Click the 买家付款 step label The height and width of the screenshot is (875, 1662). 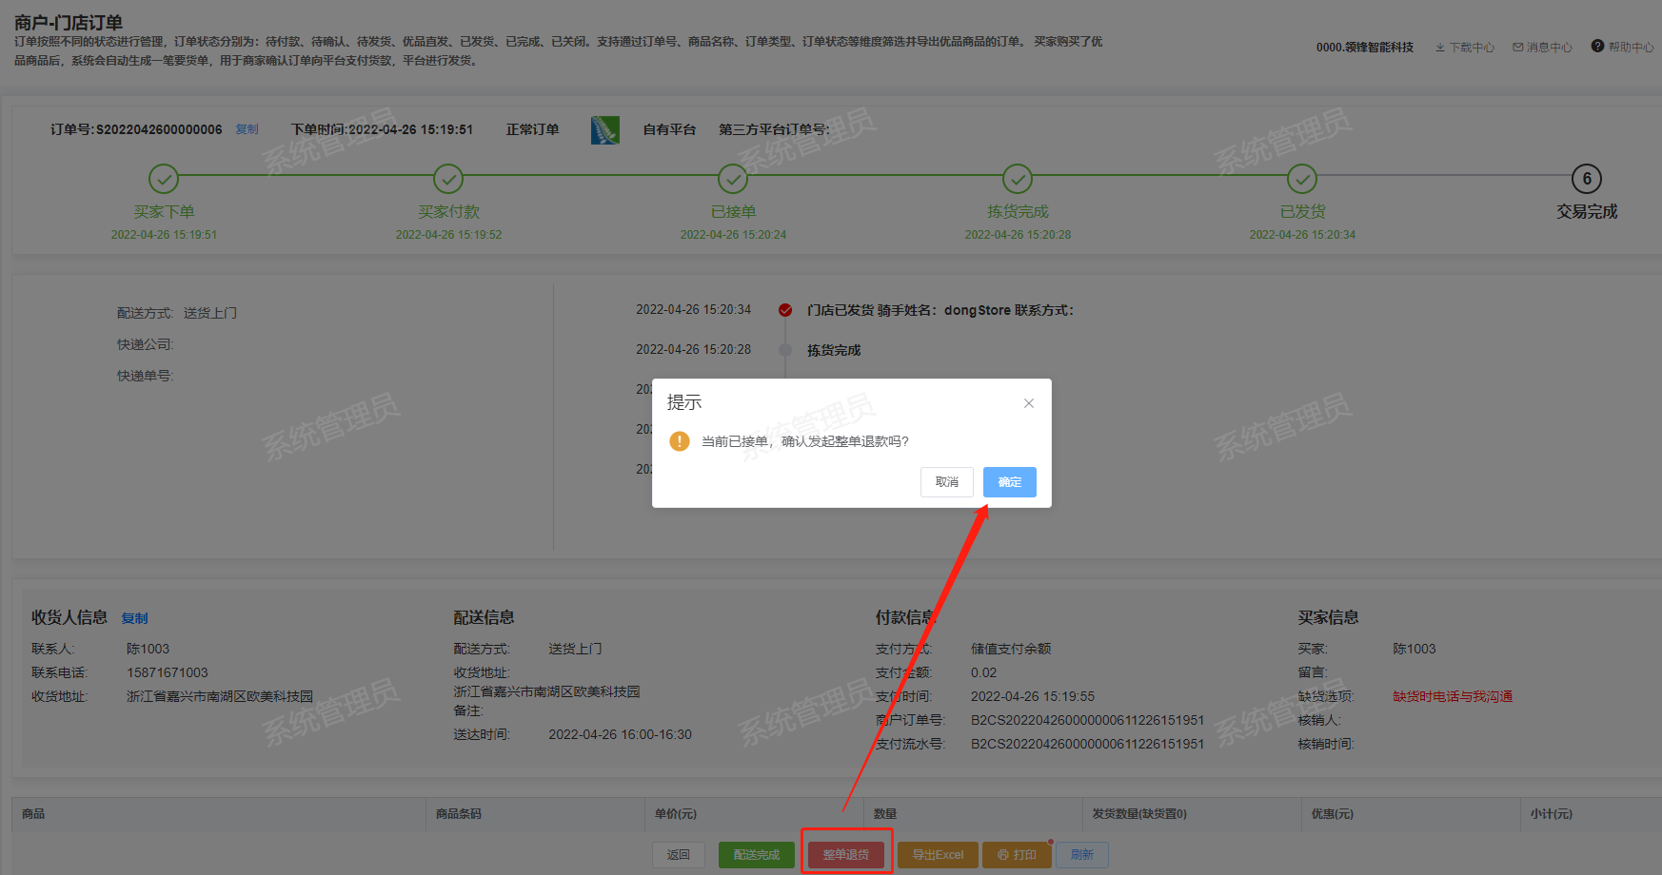click(448, 212)
